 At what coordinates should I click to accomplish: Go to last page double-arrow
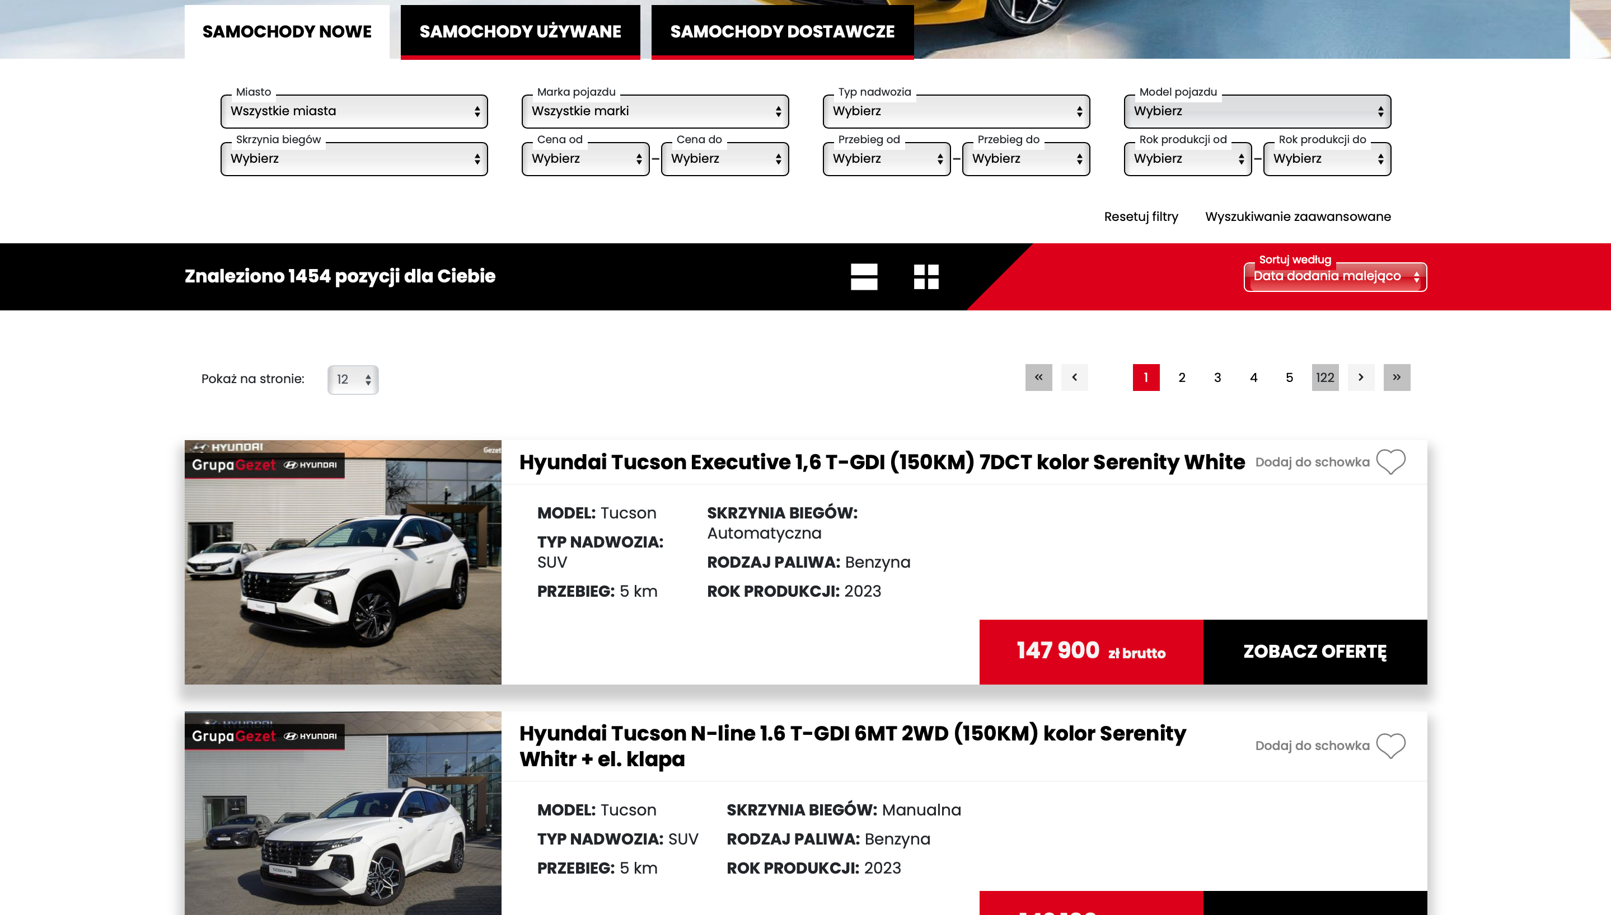coord(1397,378)
